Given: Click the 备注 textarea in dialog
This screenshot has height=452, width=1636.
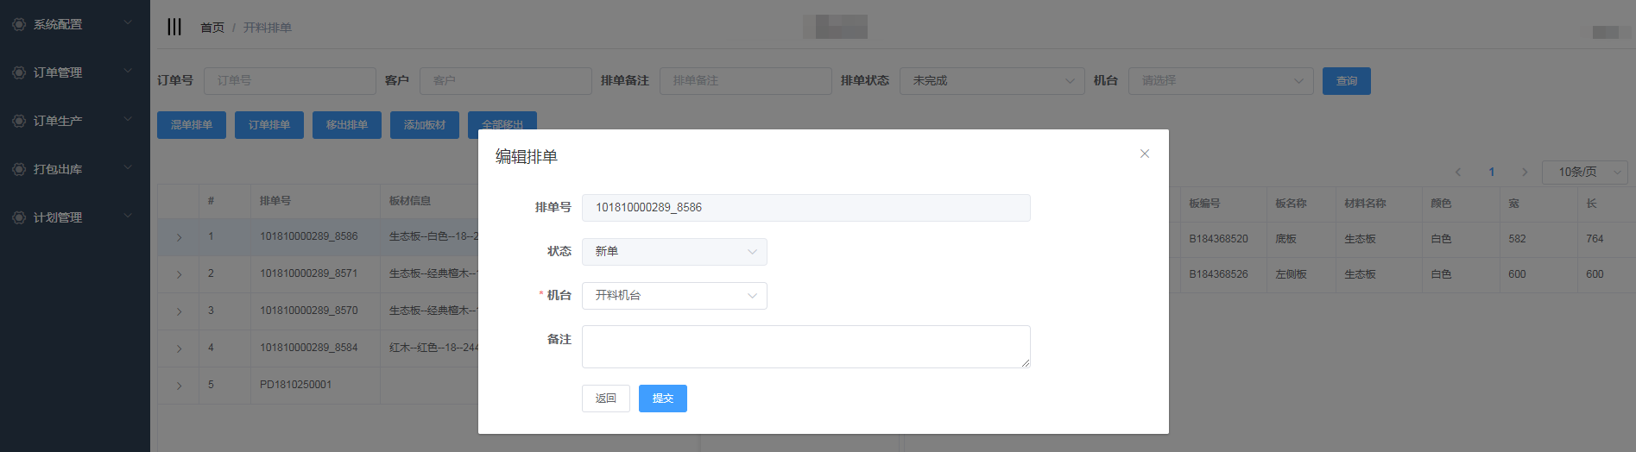Looking at the screenshot, I should (x=805, y=347).
